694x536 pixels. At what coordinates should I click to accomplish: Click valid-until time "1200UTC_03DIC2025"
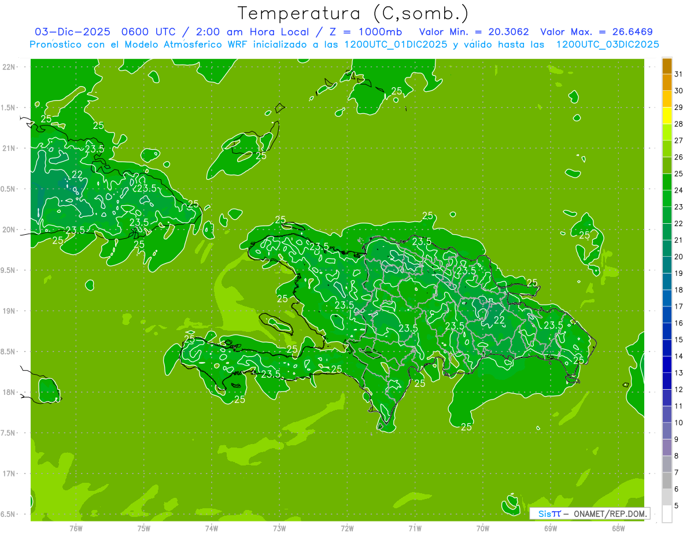tap(607, 45)
